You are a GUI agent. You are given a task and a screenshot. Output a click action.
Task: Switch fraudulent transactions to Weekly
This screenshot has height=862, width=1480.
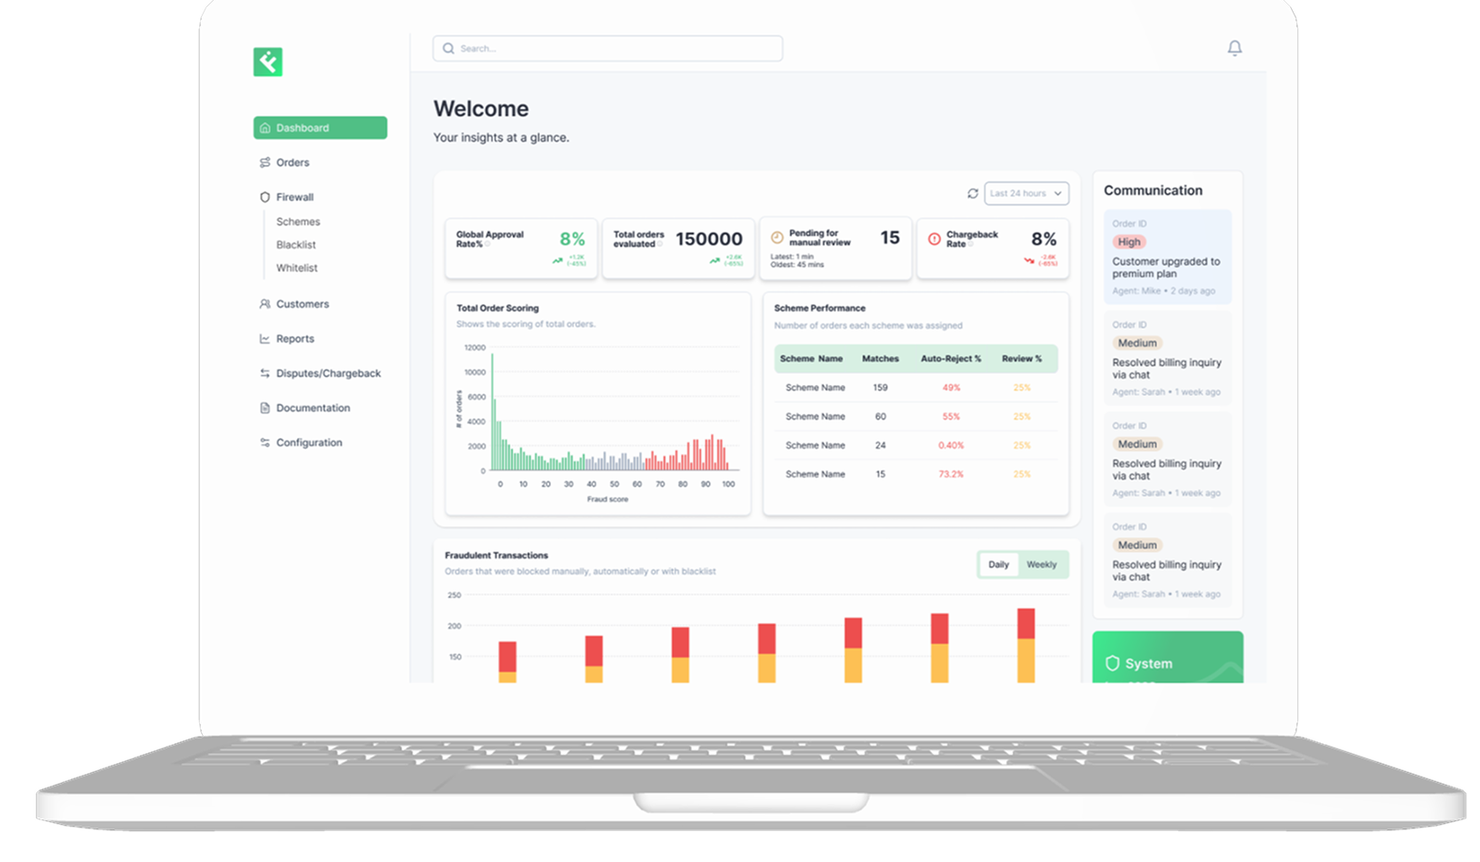click(1041, 564)
